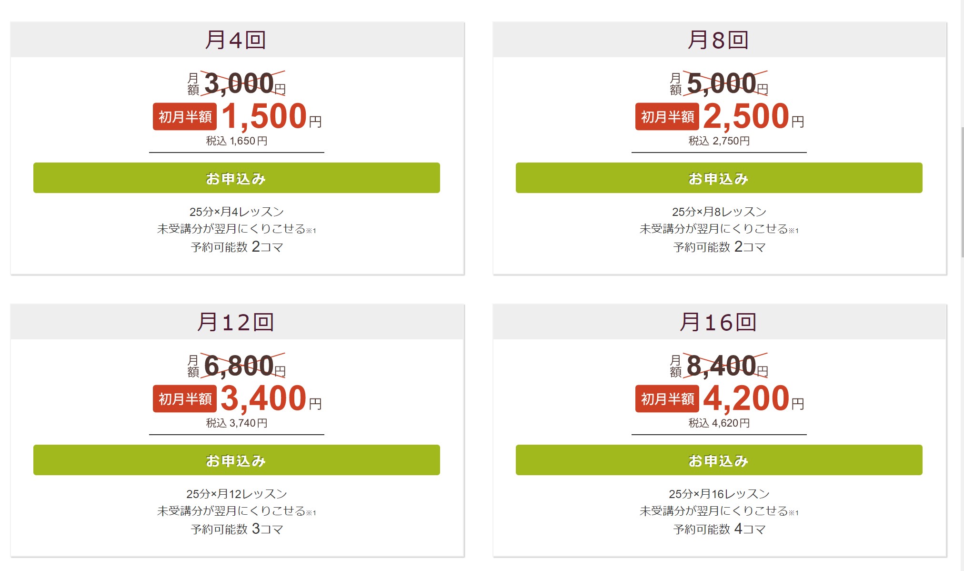Click the page vertical scrollbar

(x=962, y=193)
